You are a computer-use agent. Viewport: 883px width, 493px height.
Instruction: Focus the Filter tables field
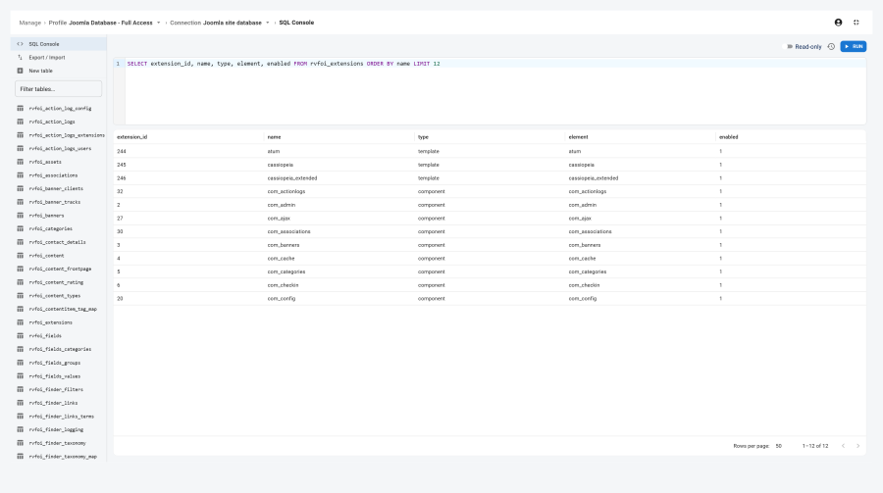59,89
